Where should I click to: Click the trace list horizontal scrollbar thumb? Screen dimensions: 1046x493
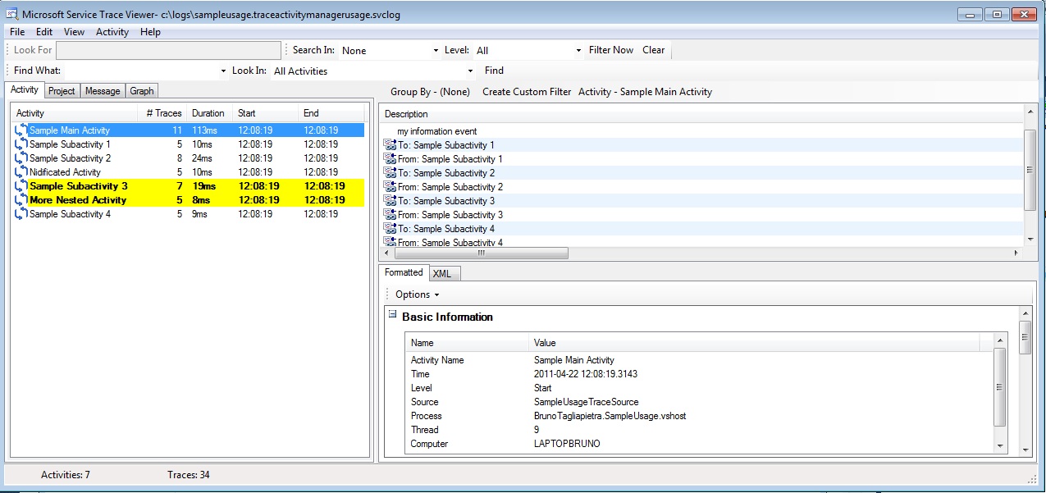[482, 253]
